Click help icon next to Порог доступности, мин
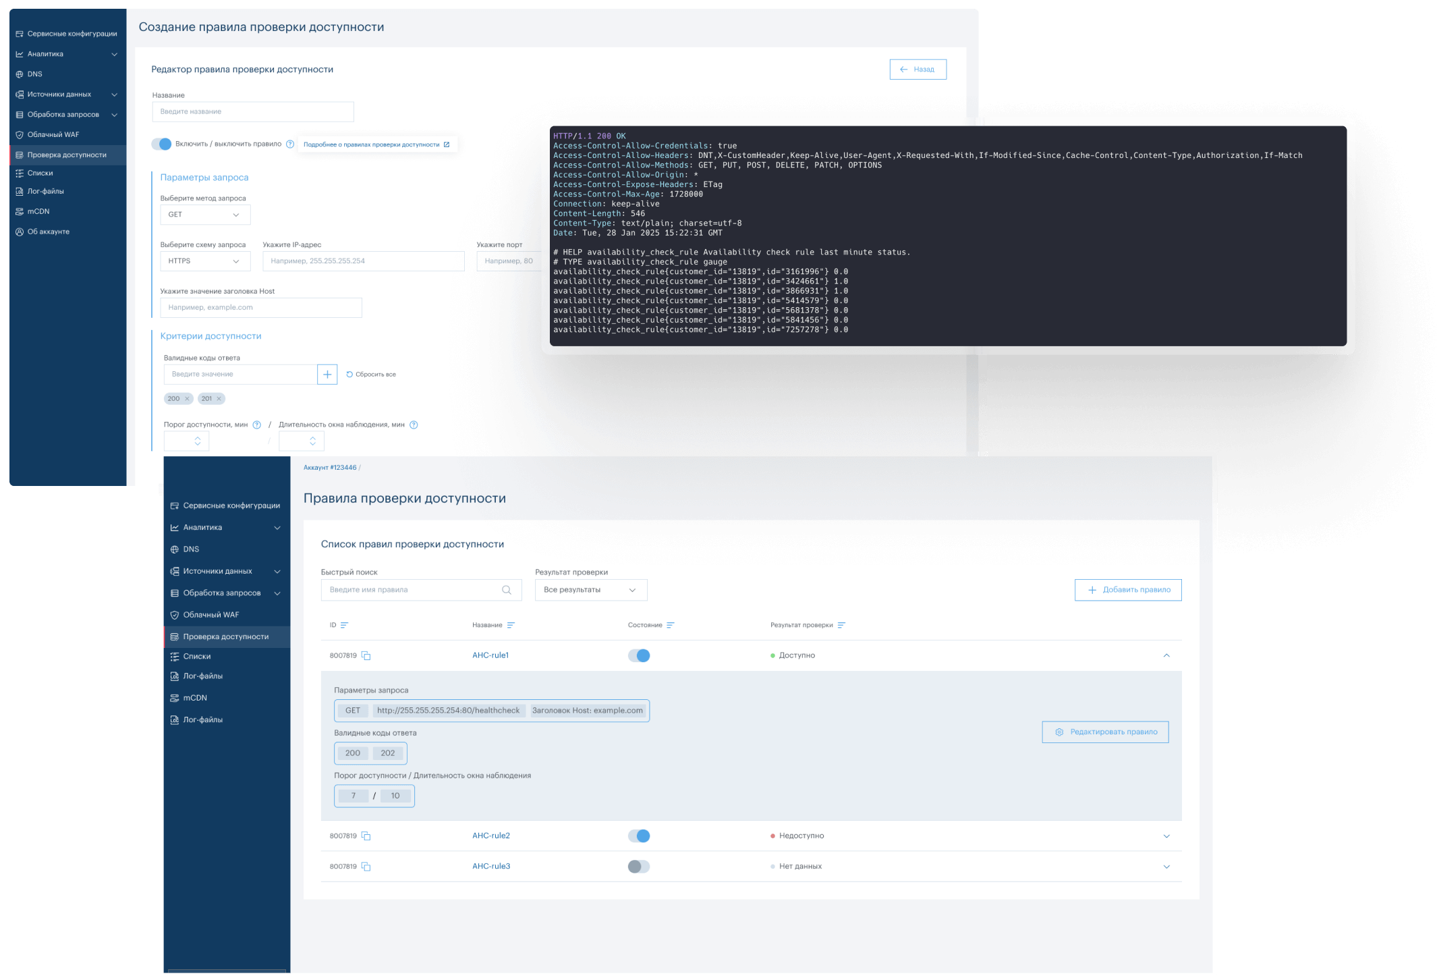 [x=256, y=425]
